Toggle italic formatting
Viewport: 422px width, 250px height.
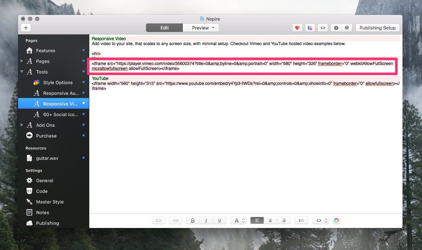tap(206, 221)
